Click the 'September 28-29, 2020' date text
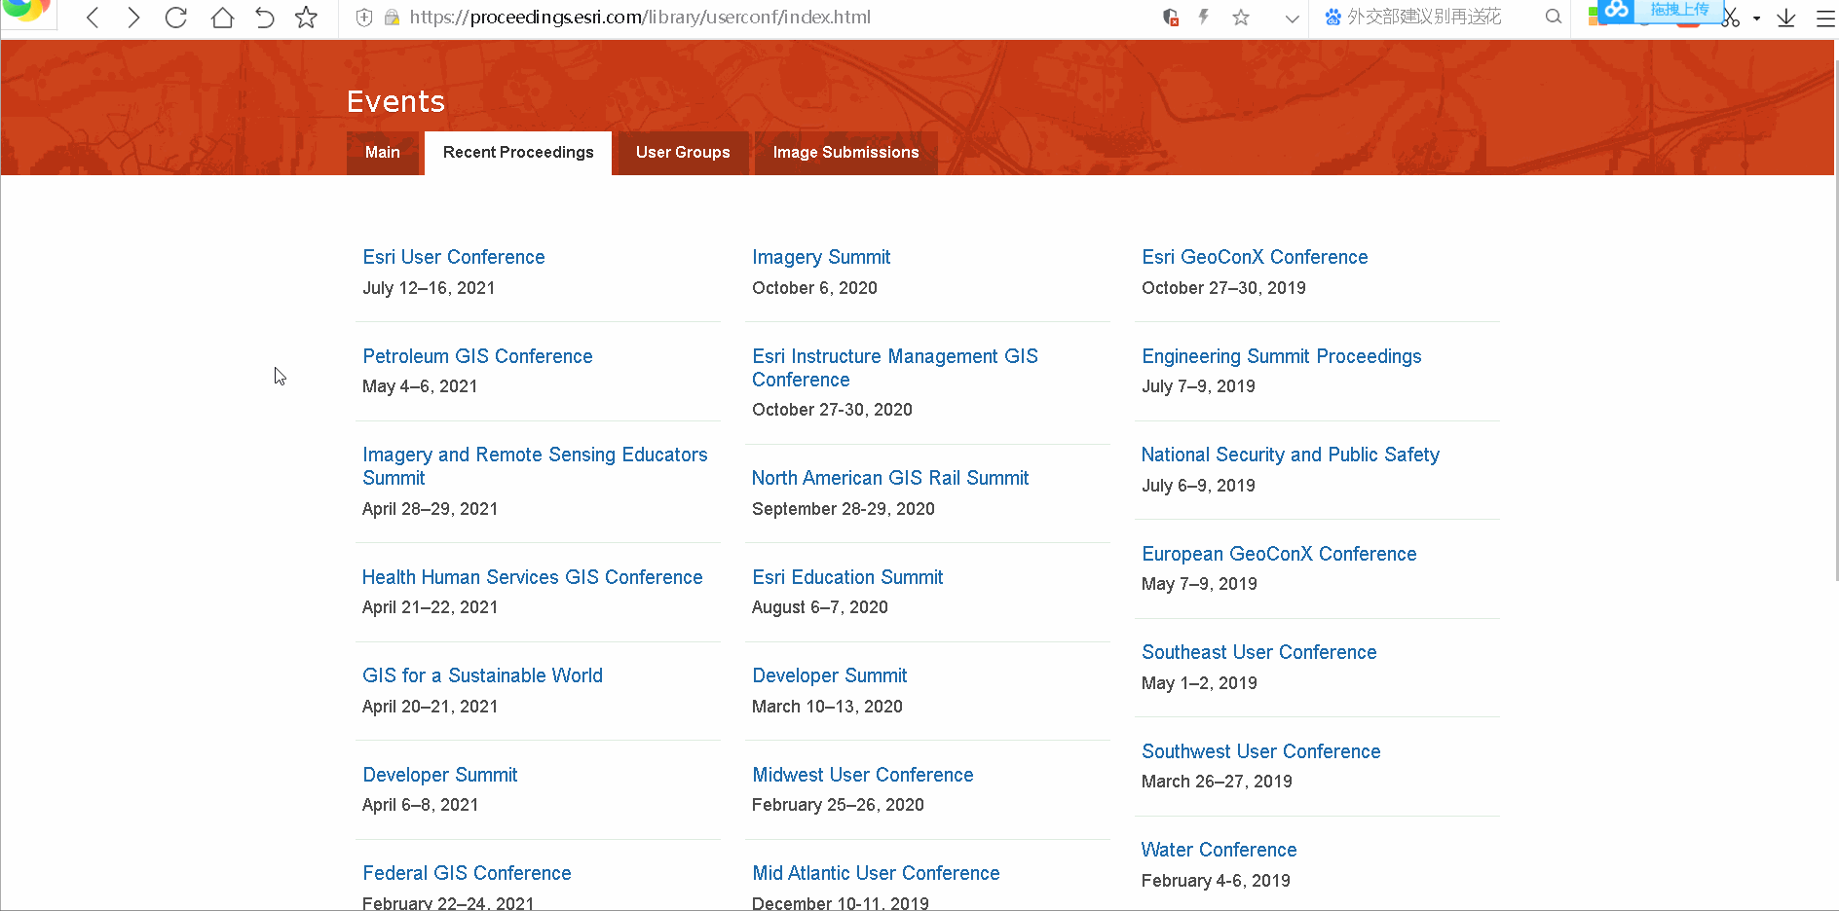This screenshot has width=1839, height=911. click(843, 509)
